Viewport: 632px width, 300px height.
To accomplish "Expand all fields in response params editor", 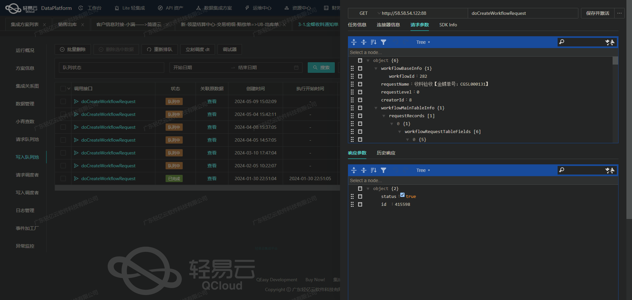I will pyautogui.click(x=354, y=170).
